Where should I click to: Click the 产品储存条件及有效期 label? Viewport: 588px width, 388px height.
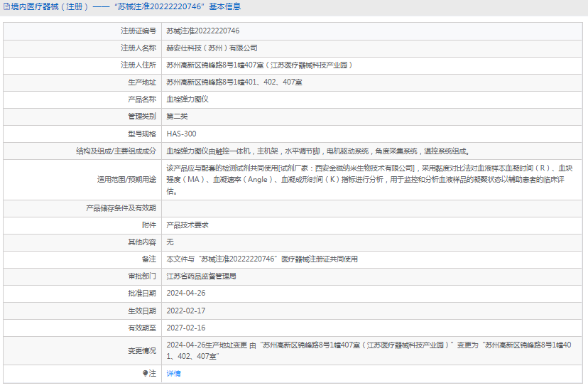click(x=121, y=208)
